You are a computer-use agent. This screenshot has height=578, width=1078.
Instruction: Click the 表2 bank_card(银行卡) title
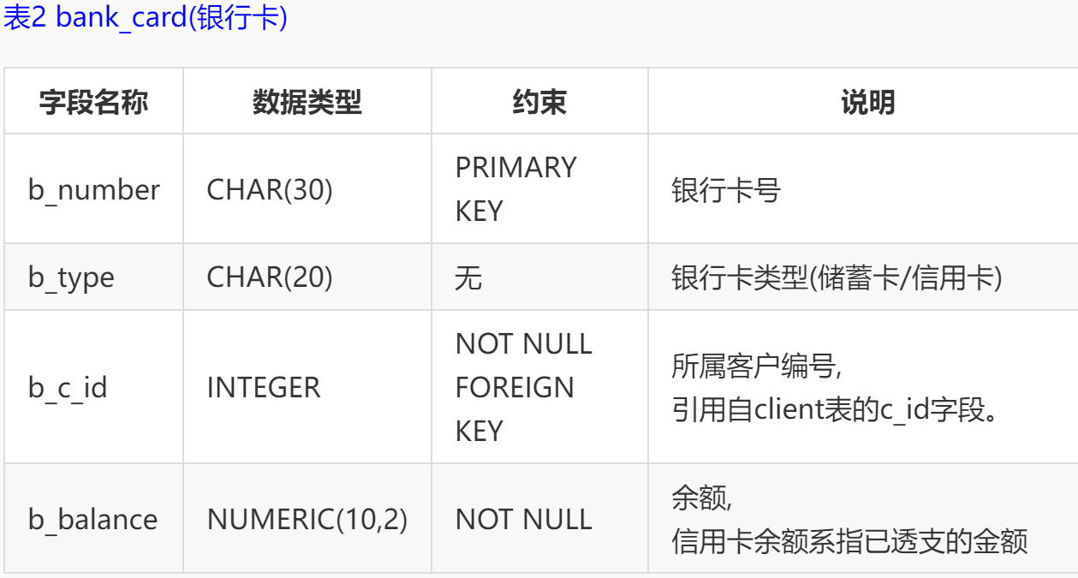coord(146,19)
